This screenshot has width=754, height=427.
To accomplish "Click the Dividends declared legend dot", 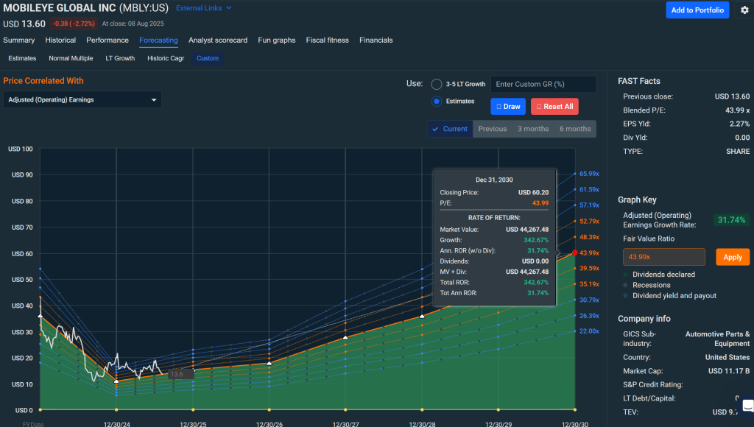I will (x=626, y=275).
